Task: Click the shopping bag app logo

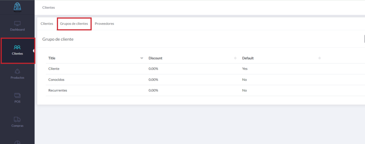Action: 17,6
